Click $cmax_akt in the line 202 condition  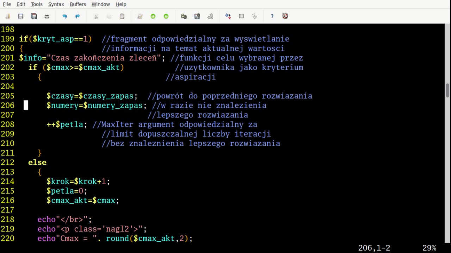[x=99, y=67]
